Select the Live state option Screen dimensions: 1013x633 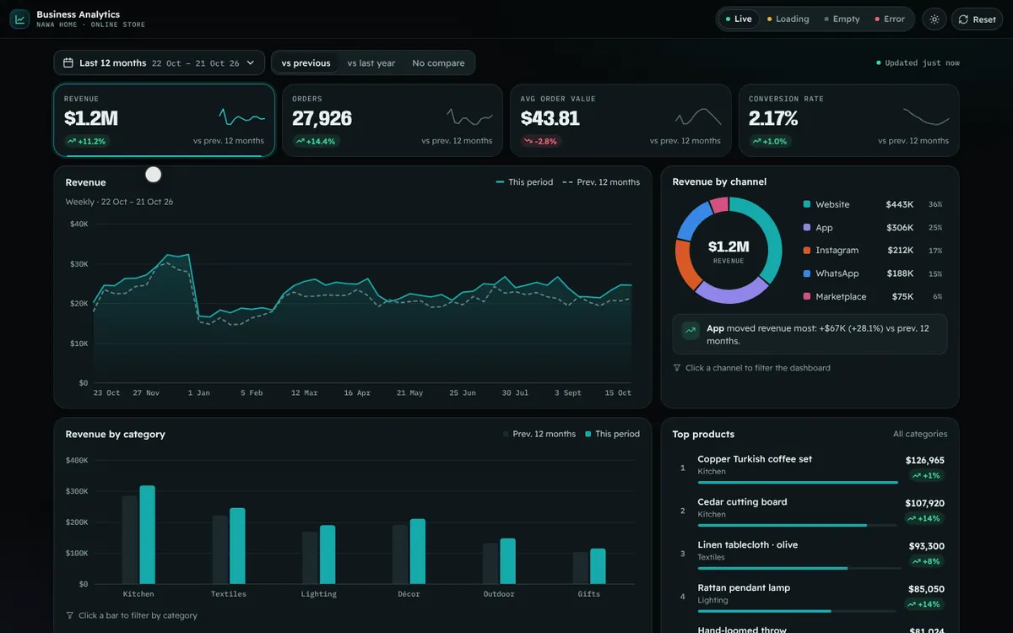click(738, 19)
